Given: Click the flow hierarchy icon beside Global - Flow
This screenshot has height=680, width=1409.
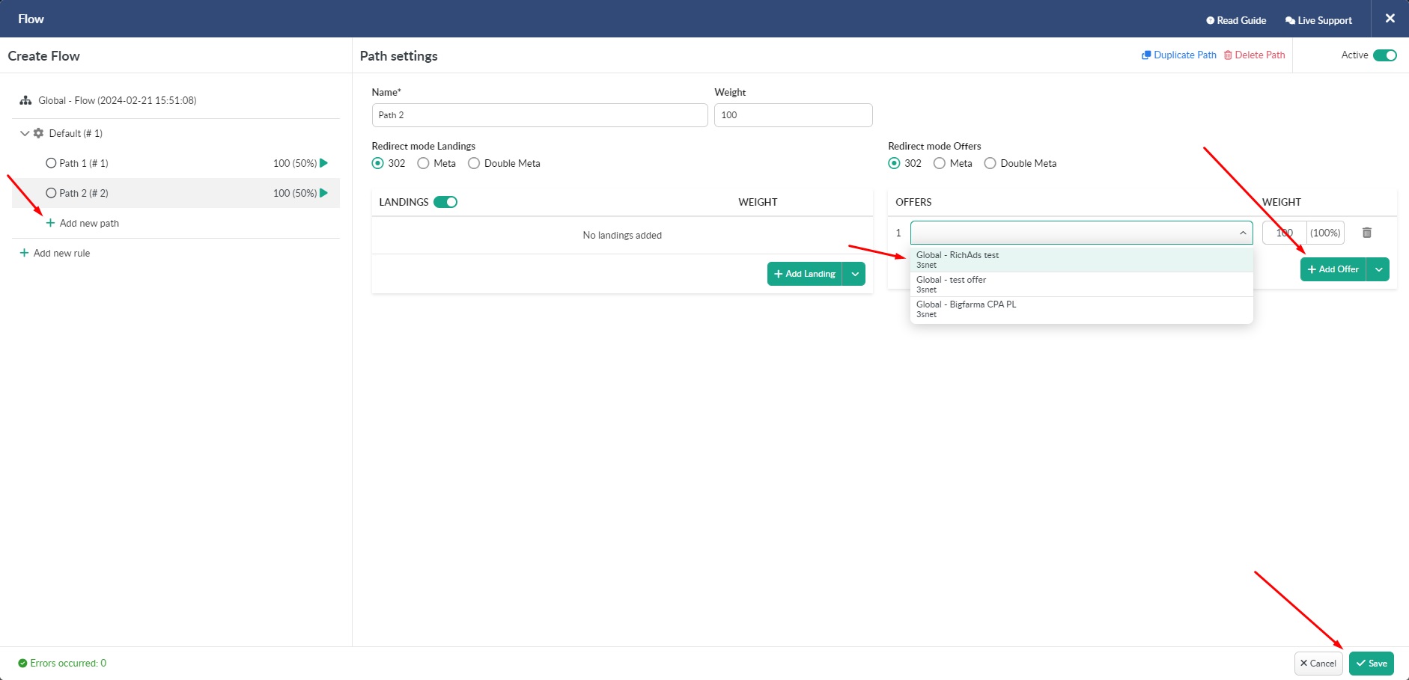Looking at the screenshot, I should (25, 100).
